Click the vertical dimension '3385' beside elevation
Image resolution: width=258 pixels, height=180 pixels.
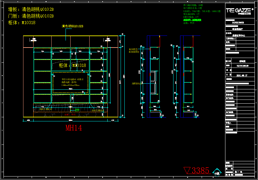point(124,76)
